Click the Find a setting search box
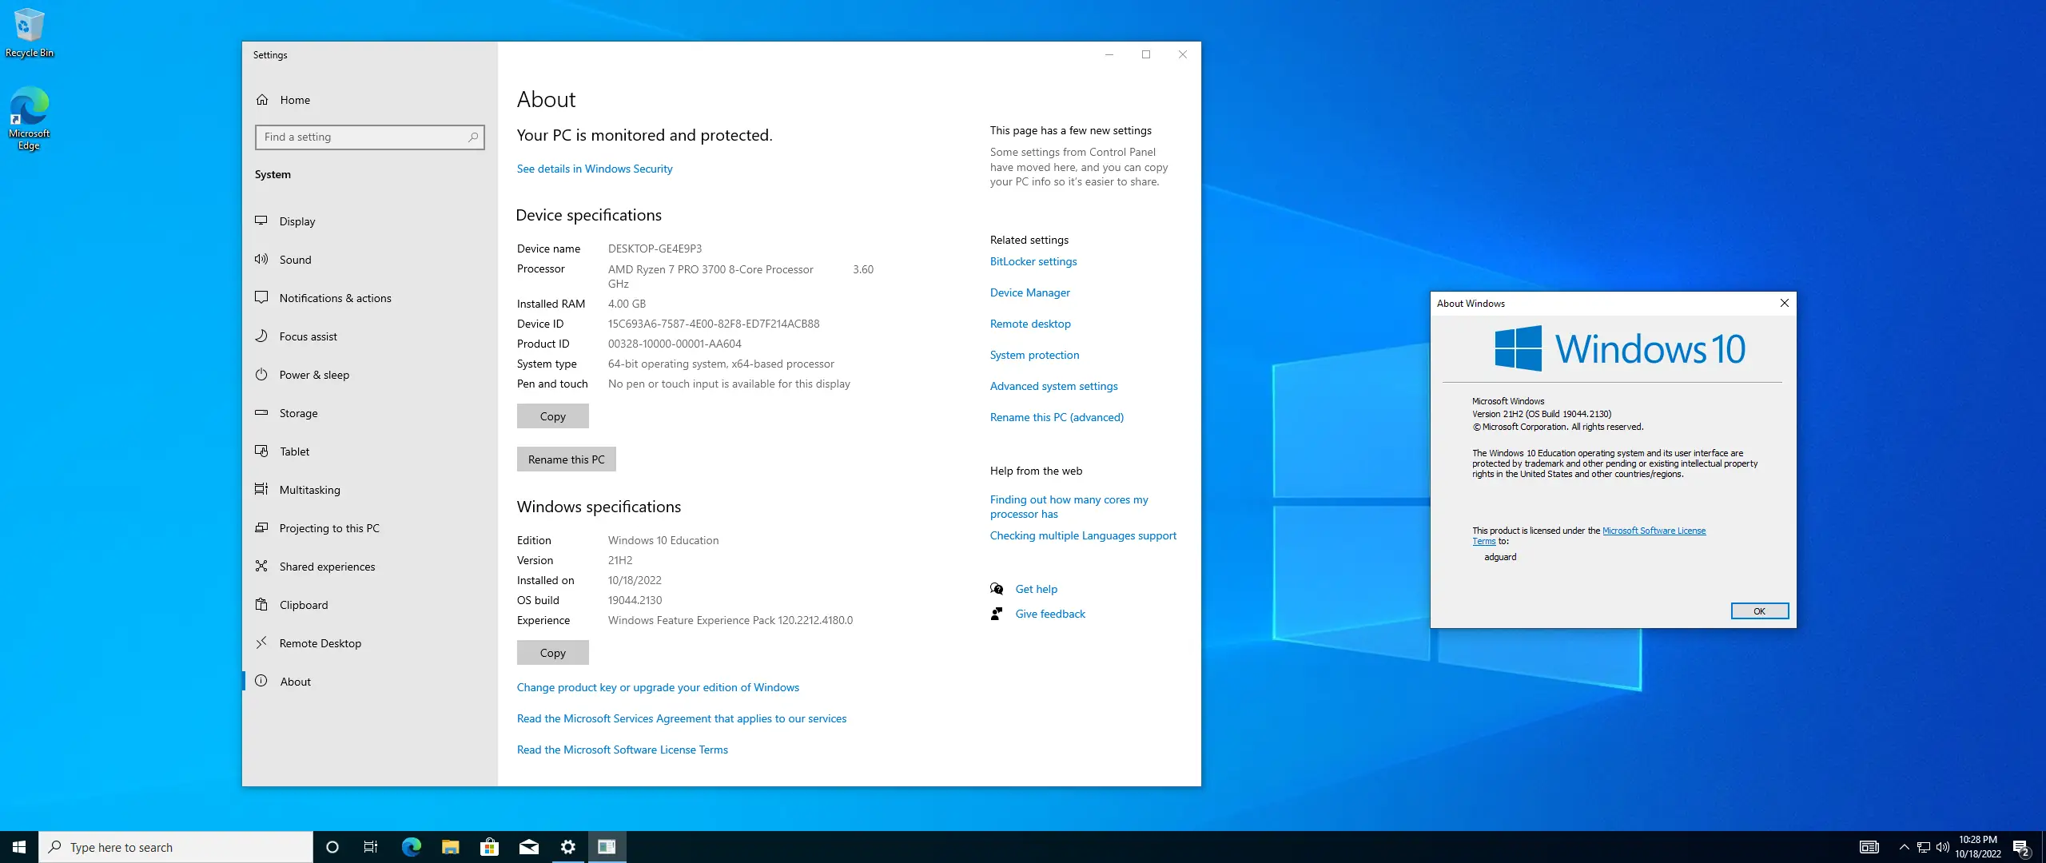The height and width of the screenshot is (863, 2046). [x=369, y=137]
